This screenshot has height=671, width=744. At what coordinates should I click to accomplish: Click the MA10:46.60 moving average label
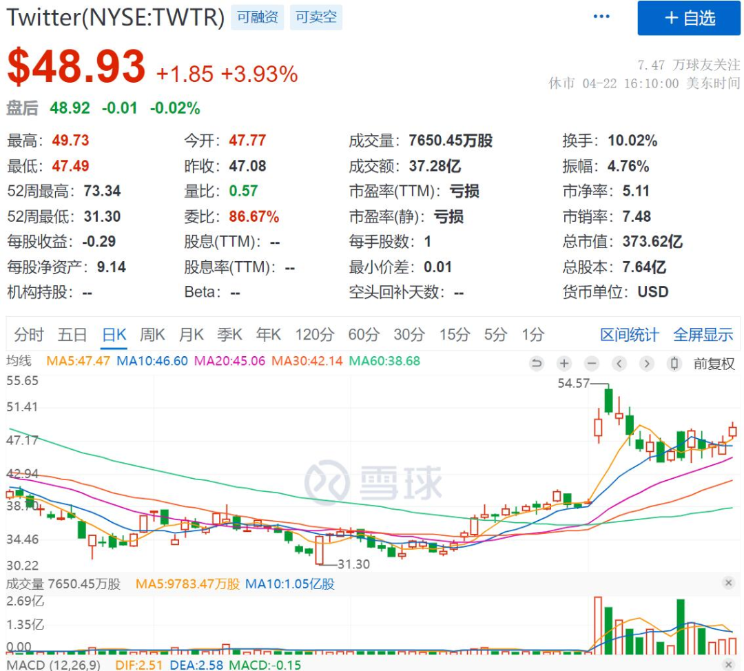(152, 361)
